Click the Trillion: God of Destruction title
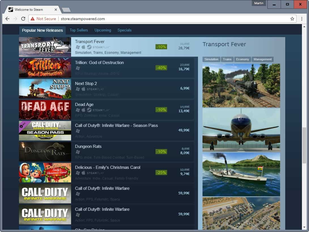This screenshot has height=232, width=309. click(x=99, y=63)
